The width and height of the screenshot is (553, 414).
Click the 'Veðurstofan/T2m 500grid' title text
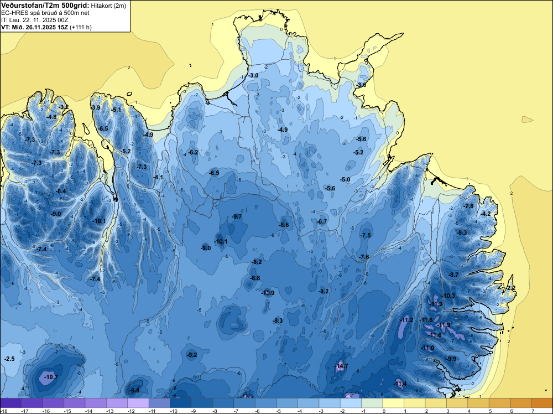(x=45, y=6)
